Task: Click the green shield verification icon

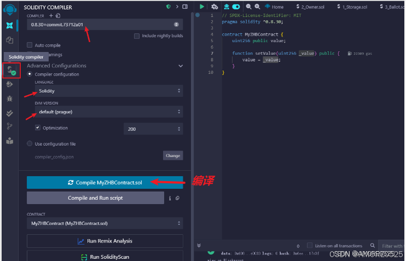Action: pyautogui.click(x=169, y=7)
